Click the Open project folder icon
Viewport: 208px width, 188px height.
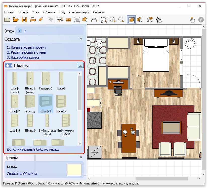[x=16, y=19]
